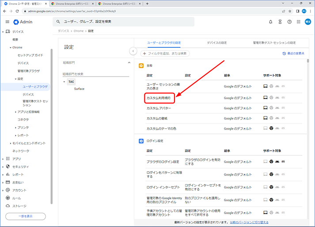Click the お支払い card icon
This screenshot has height=227, width=315.
8,182
